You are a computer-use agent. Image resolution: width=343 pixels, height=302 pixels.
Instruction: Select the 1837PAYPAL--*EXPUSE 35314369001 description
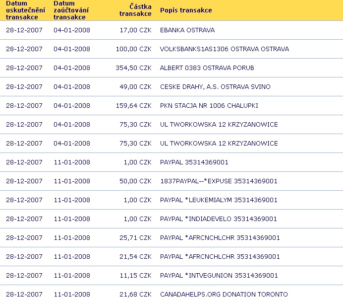(x=219, y=181)
